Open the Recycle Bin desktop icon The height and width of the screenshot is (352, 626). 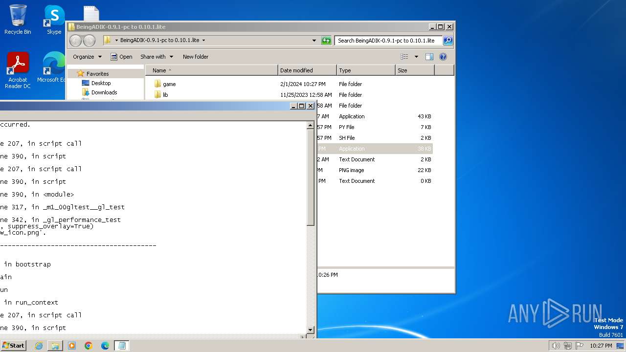18,20
